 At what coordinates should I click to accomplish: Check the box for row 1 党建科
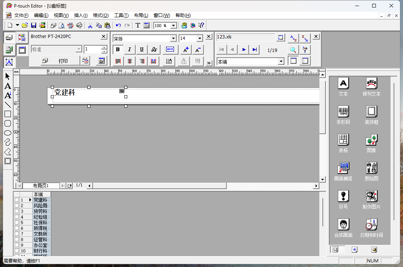pyautogui.click(x=17, y=200)
